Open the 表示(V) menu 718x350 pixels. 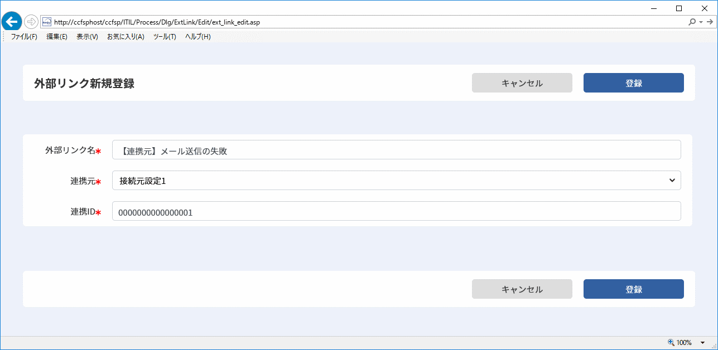(x=87, y=37)
